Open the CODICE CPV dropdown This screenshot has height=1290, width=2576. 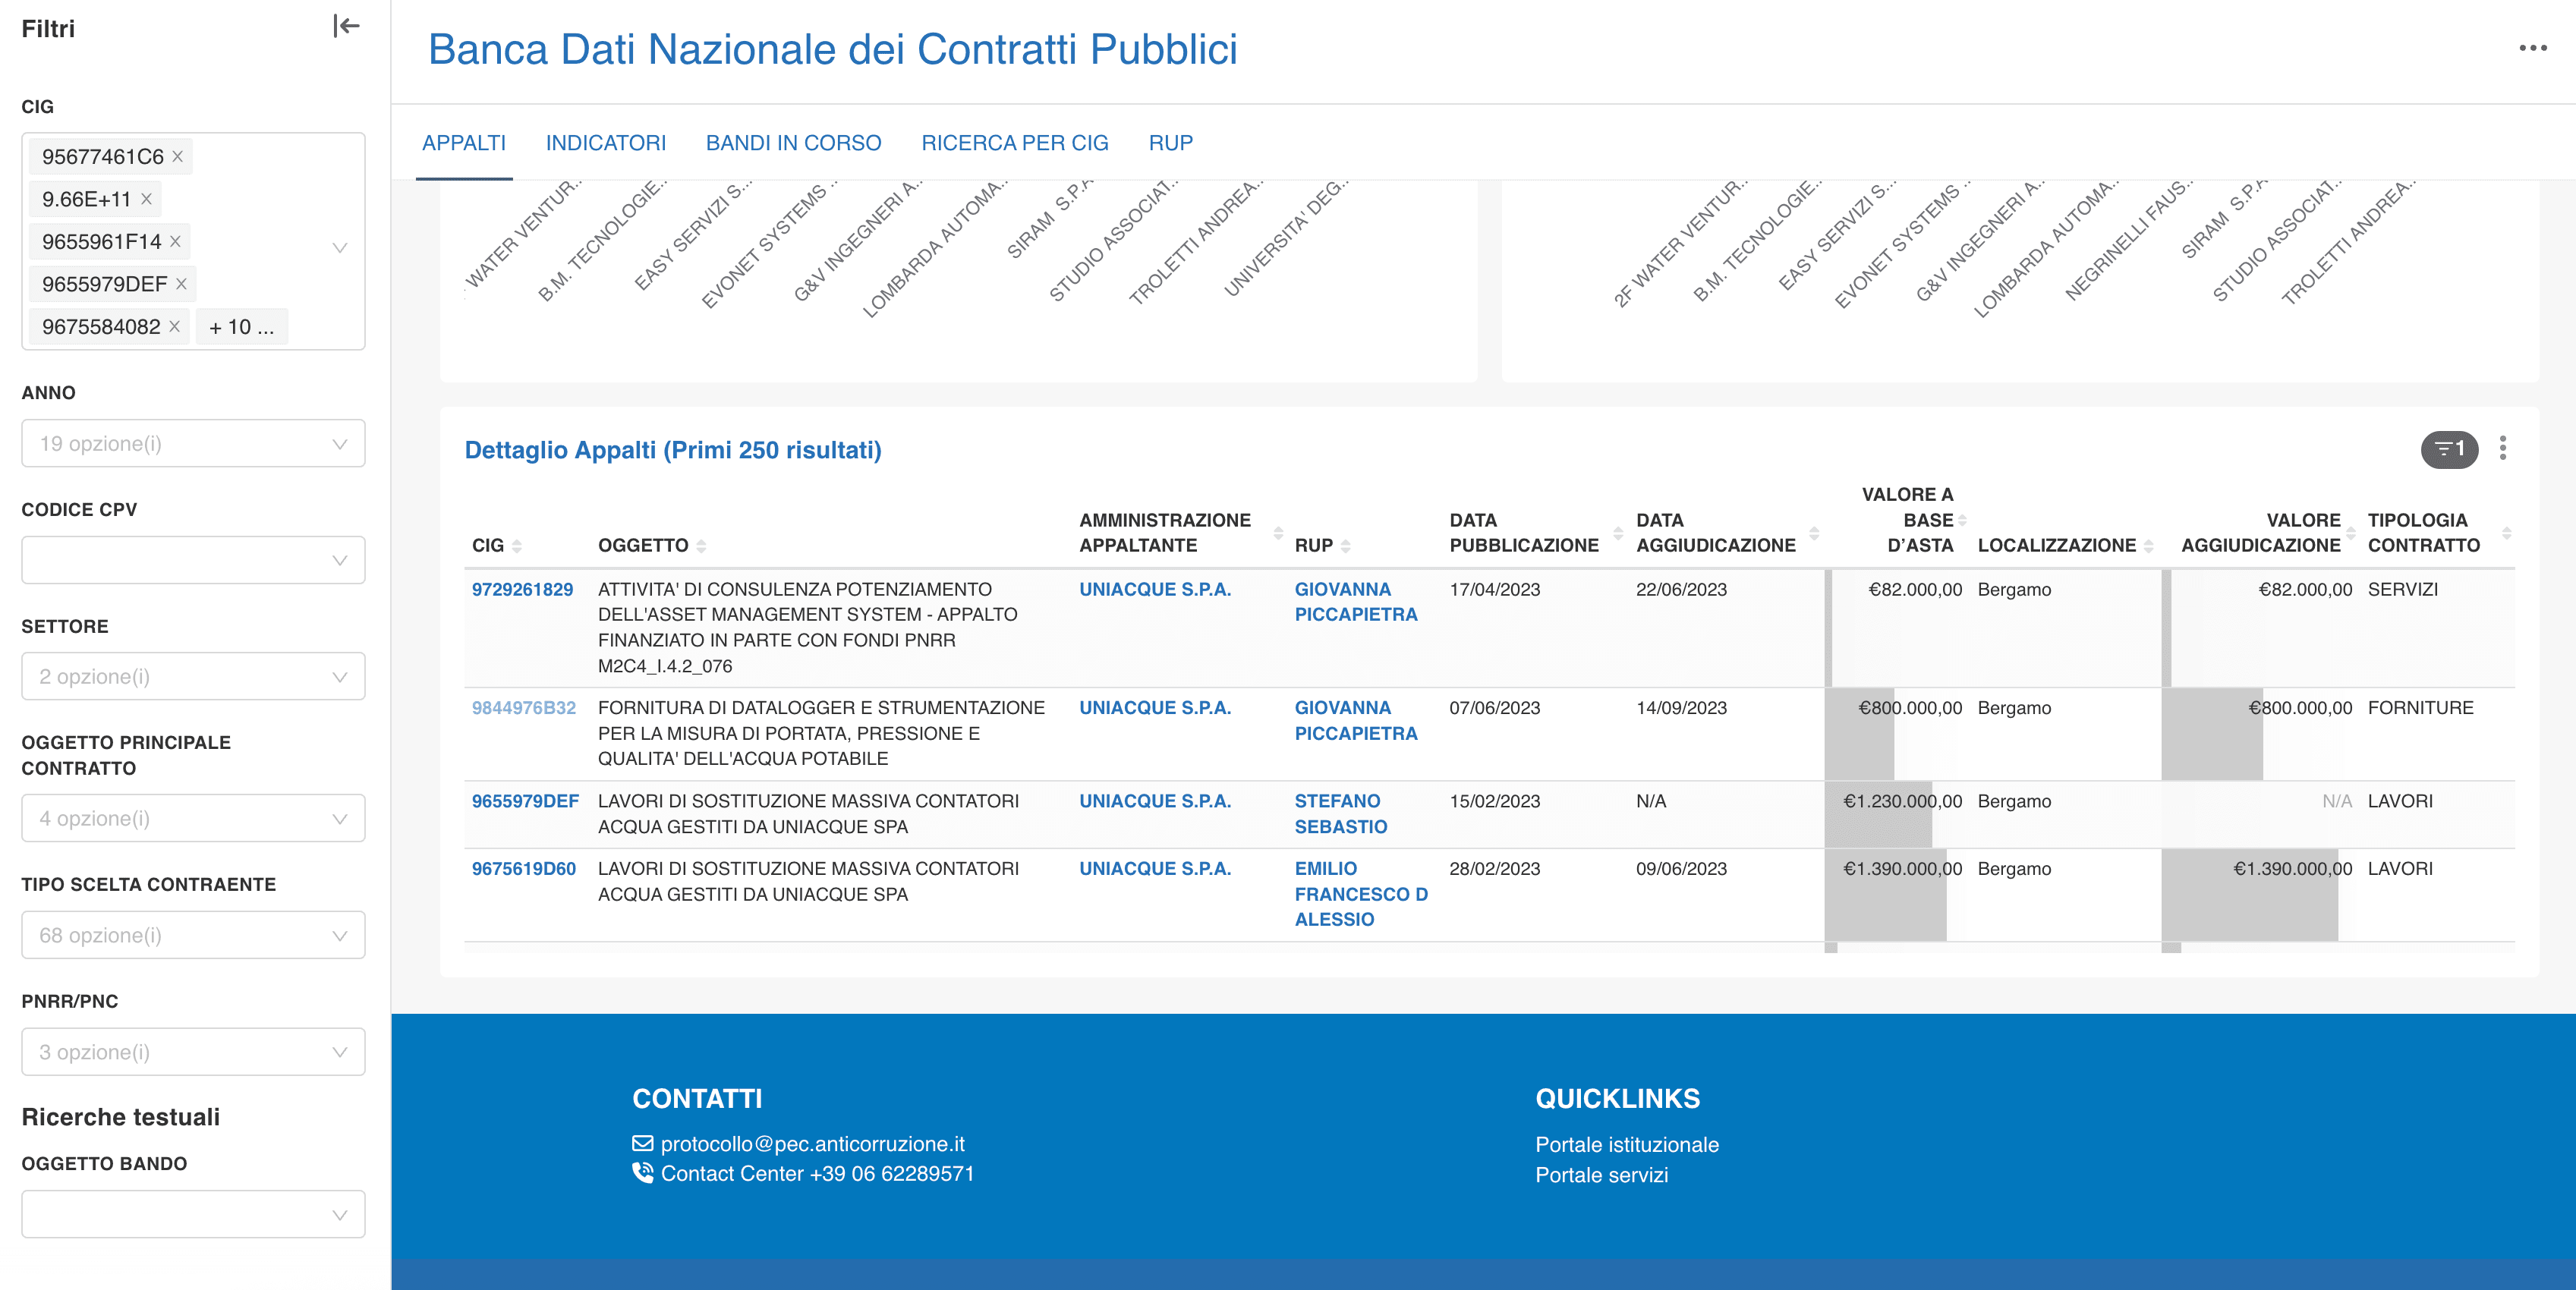193,560
